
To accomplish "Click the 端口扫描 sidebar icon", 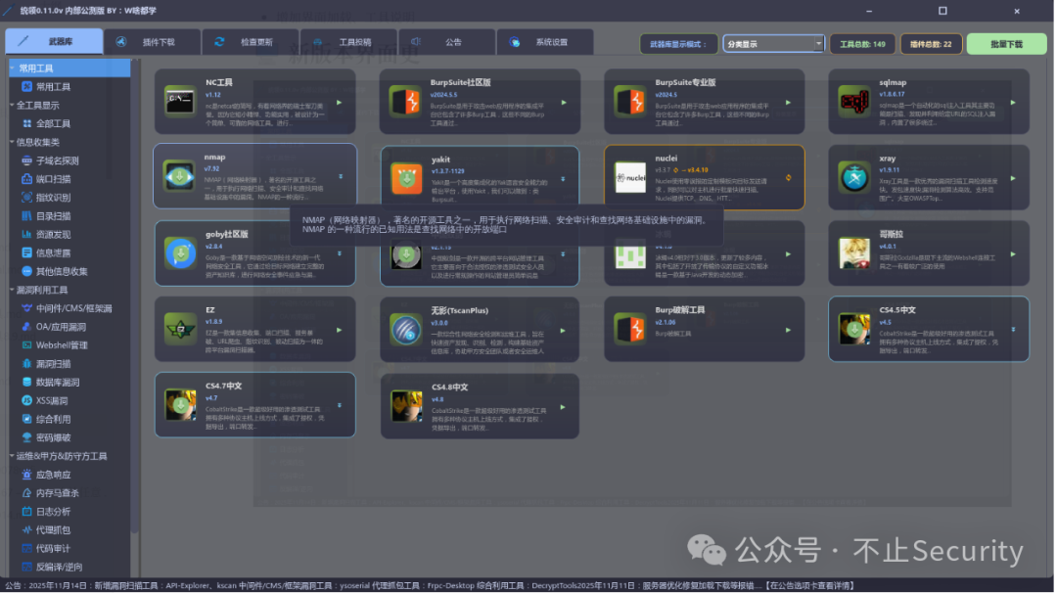I will (27, 178).
